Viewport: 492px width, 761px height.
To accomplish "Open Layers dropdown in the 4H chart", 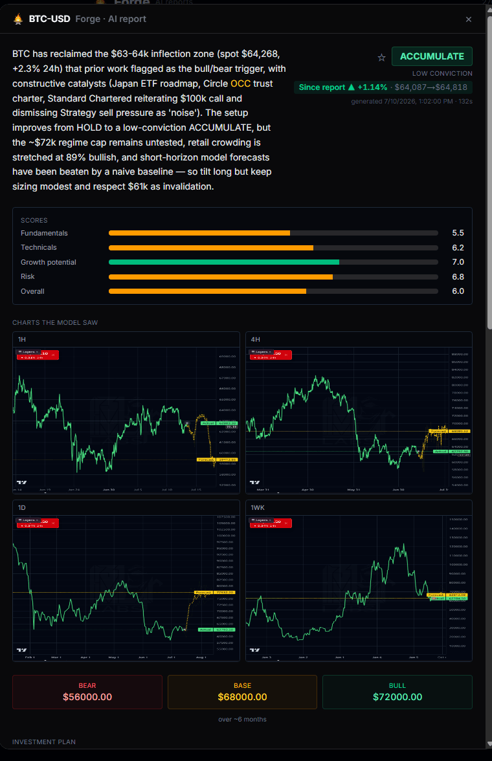I will coord(262,352).
